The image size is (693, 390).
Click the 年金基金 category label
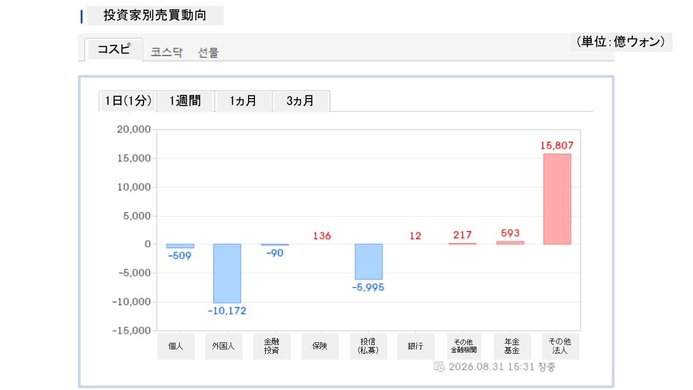pyautogui.click(x=512, y=346)
